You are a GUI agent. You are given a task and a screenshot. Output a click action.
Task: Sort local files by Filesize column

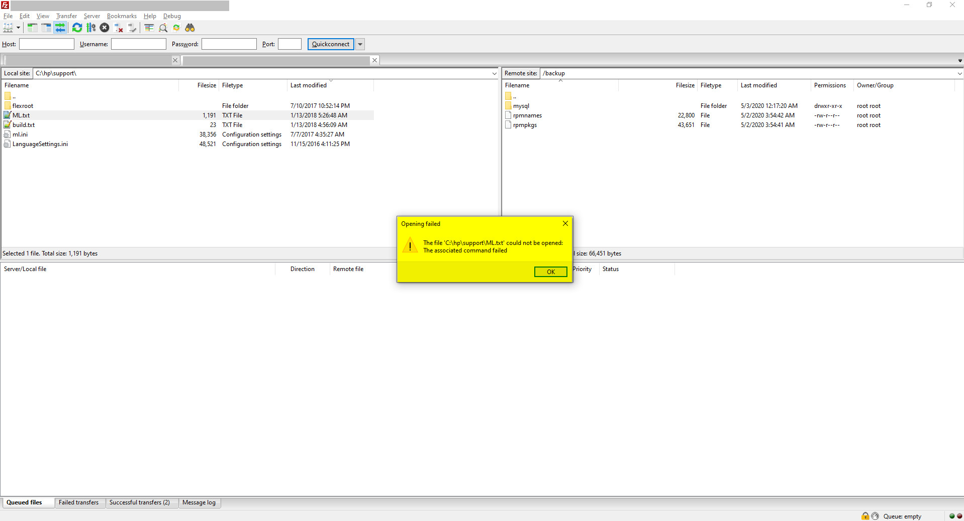[x=199, y=85]
